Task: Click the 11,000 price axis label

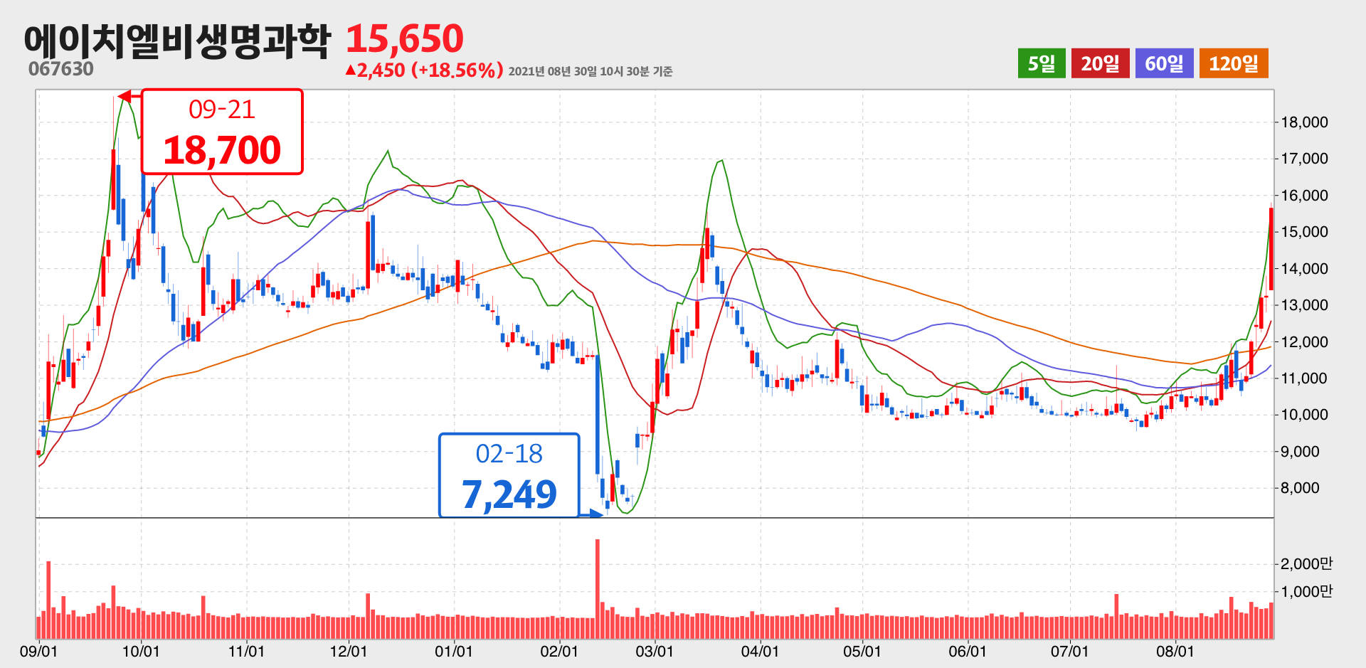Action: (1305, 378)
